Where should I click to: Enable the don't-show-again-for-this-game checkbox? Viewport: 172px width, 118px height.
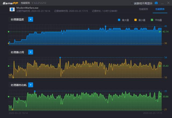tap(132, 3)
